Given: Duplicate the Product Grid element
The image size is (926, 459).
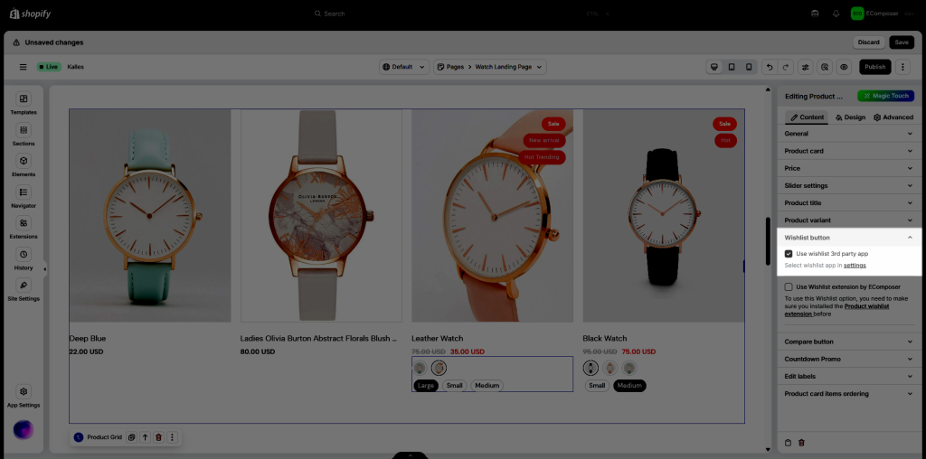Looking at the screenshot, I should coord(131,437).
